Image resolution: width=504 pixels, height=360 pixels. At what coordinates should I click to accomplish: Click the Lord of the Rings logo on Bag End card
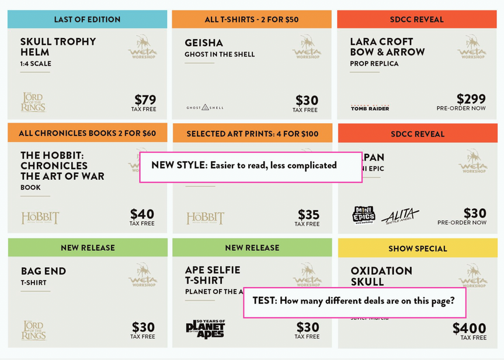point(33,330)
